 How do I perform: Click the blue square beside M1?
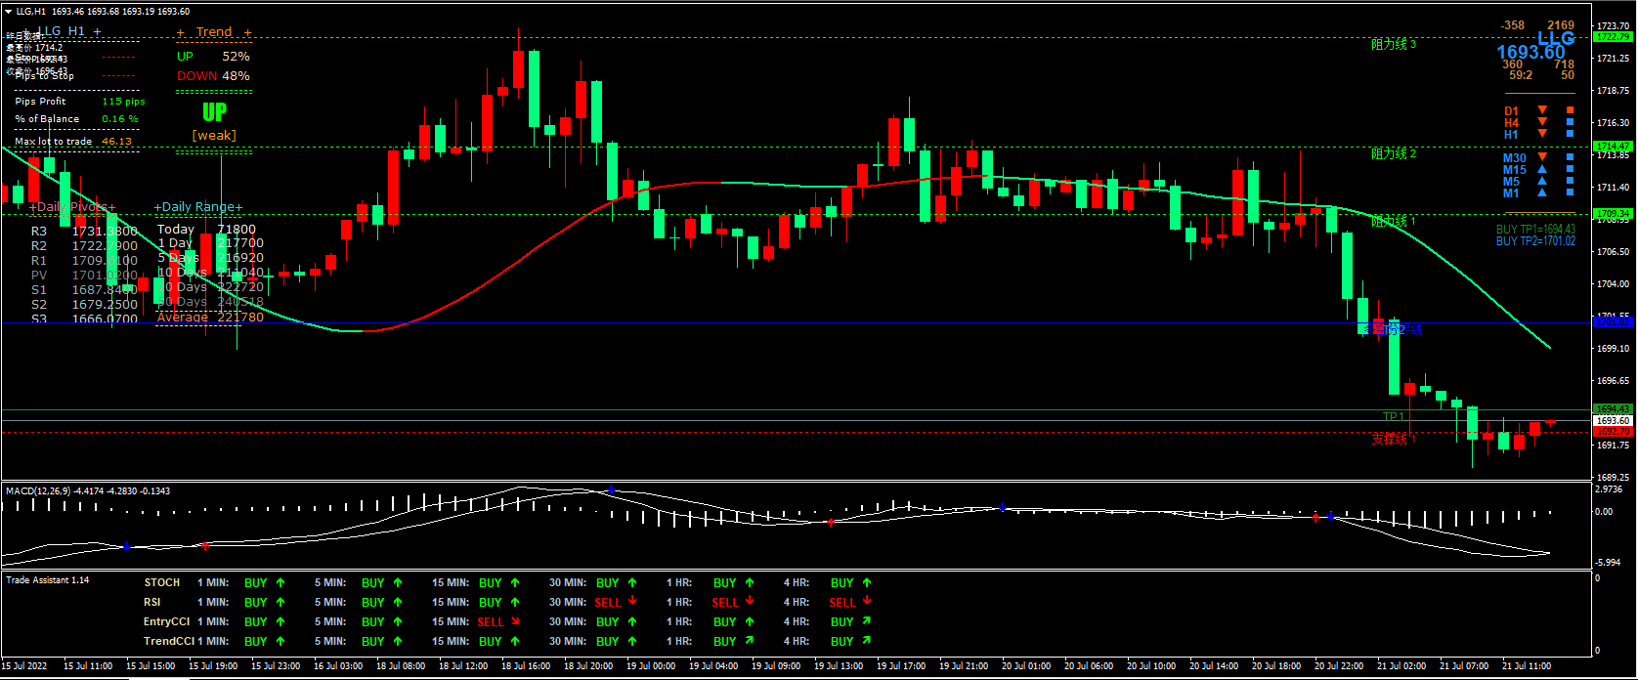pos(1571,192)
